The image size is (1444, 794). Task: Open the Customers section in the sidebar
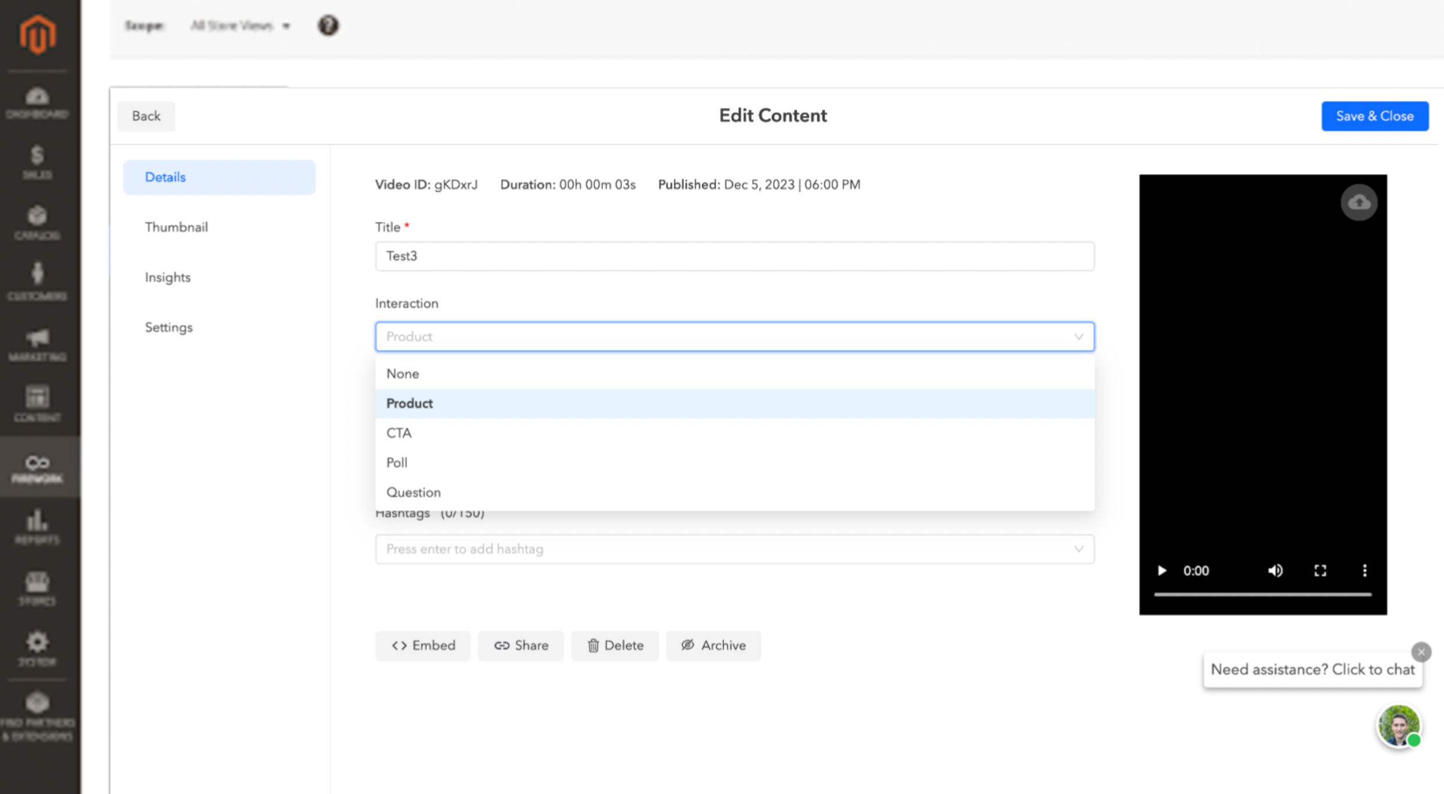[37, 279]
